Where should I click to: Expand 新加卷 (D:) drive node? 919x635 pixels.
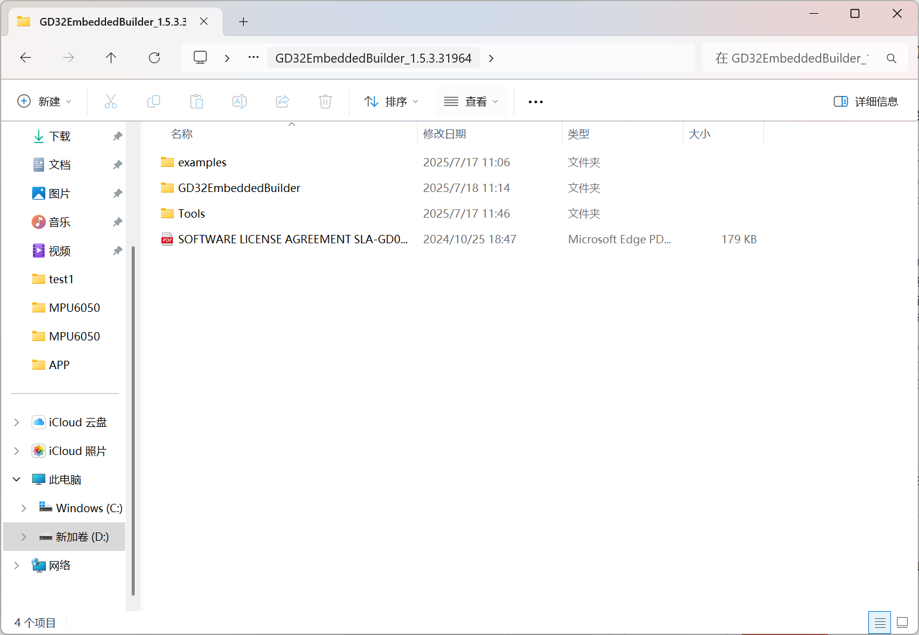click(x=24, y=537)
